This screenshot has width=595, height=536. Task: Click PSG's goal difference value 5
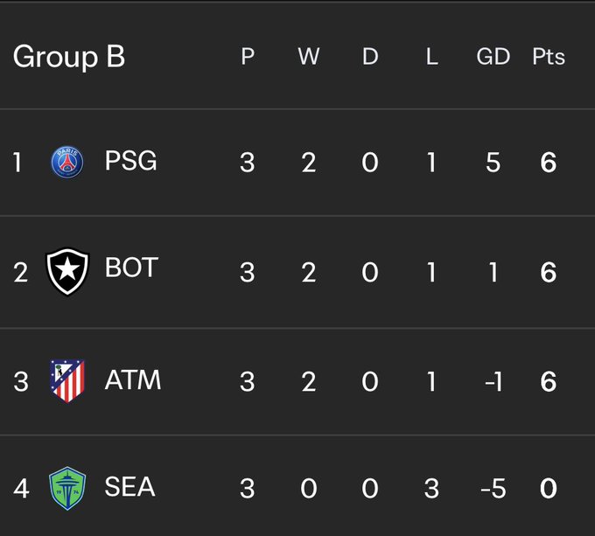[x=493, y=163]
